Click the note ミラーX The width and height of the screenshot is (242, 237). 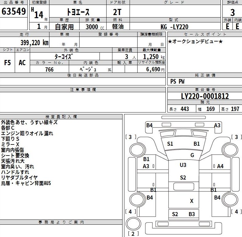(x=10, y=144)
